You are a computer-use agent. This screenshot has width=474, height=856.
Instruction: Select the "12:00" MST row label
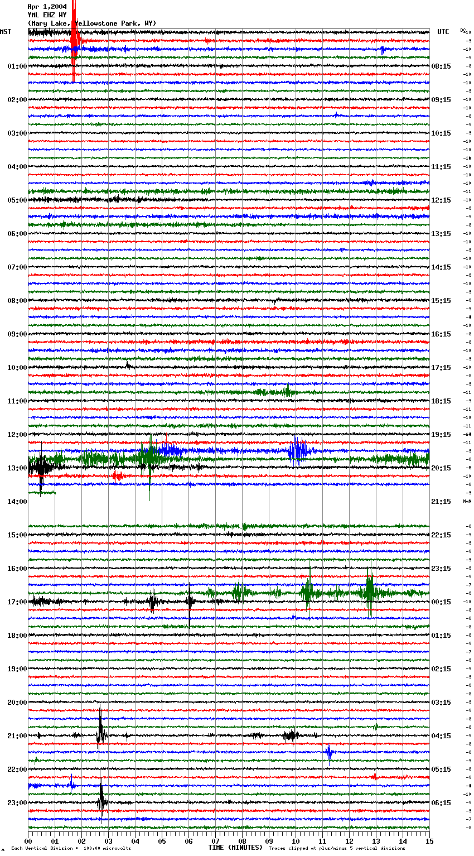[x=17, y=435]
